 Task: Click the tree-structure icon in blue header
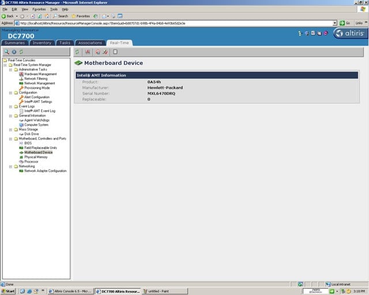300,33
